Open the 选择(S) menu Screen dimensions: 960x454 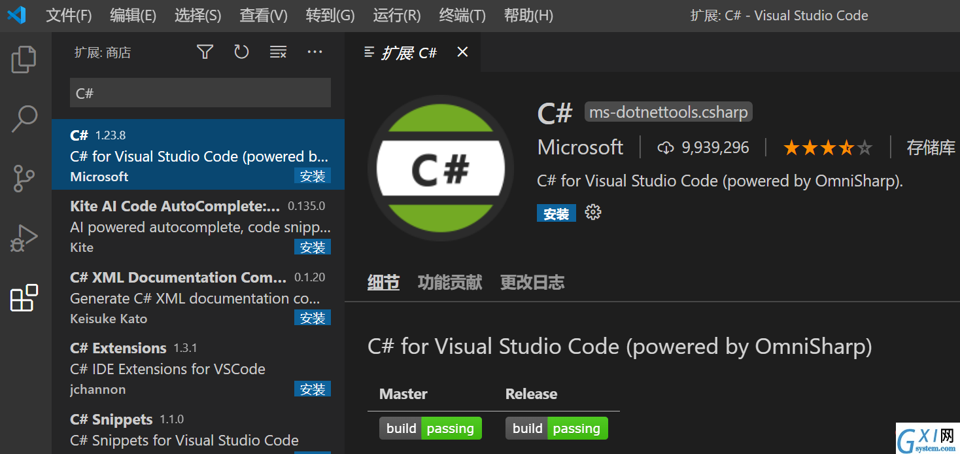(x=198, y=16)
